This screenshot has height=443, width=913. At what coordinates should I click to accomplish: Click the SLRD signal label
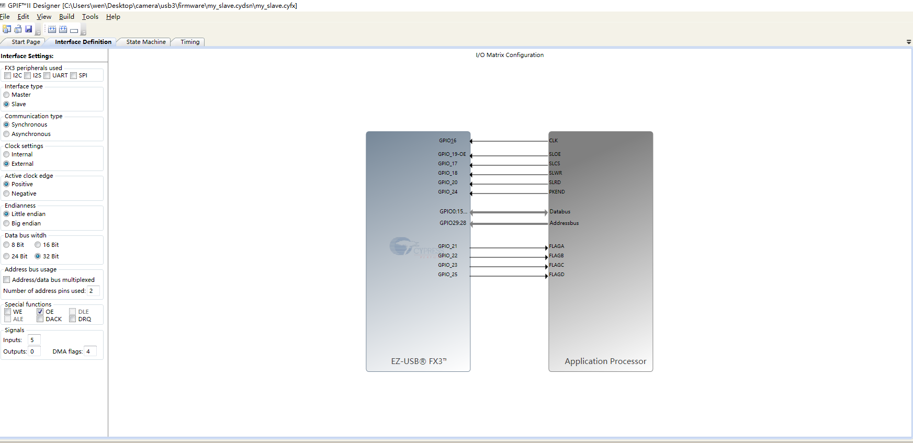(555, 183)
